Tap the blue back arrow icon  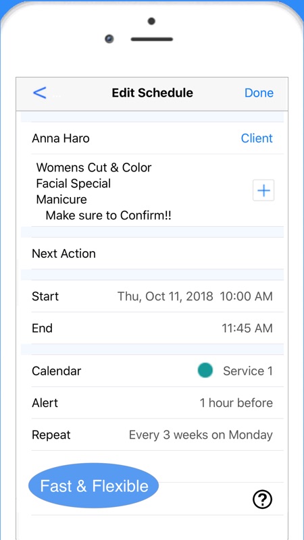point(40,92)
